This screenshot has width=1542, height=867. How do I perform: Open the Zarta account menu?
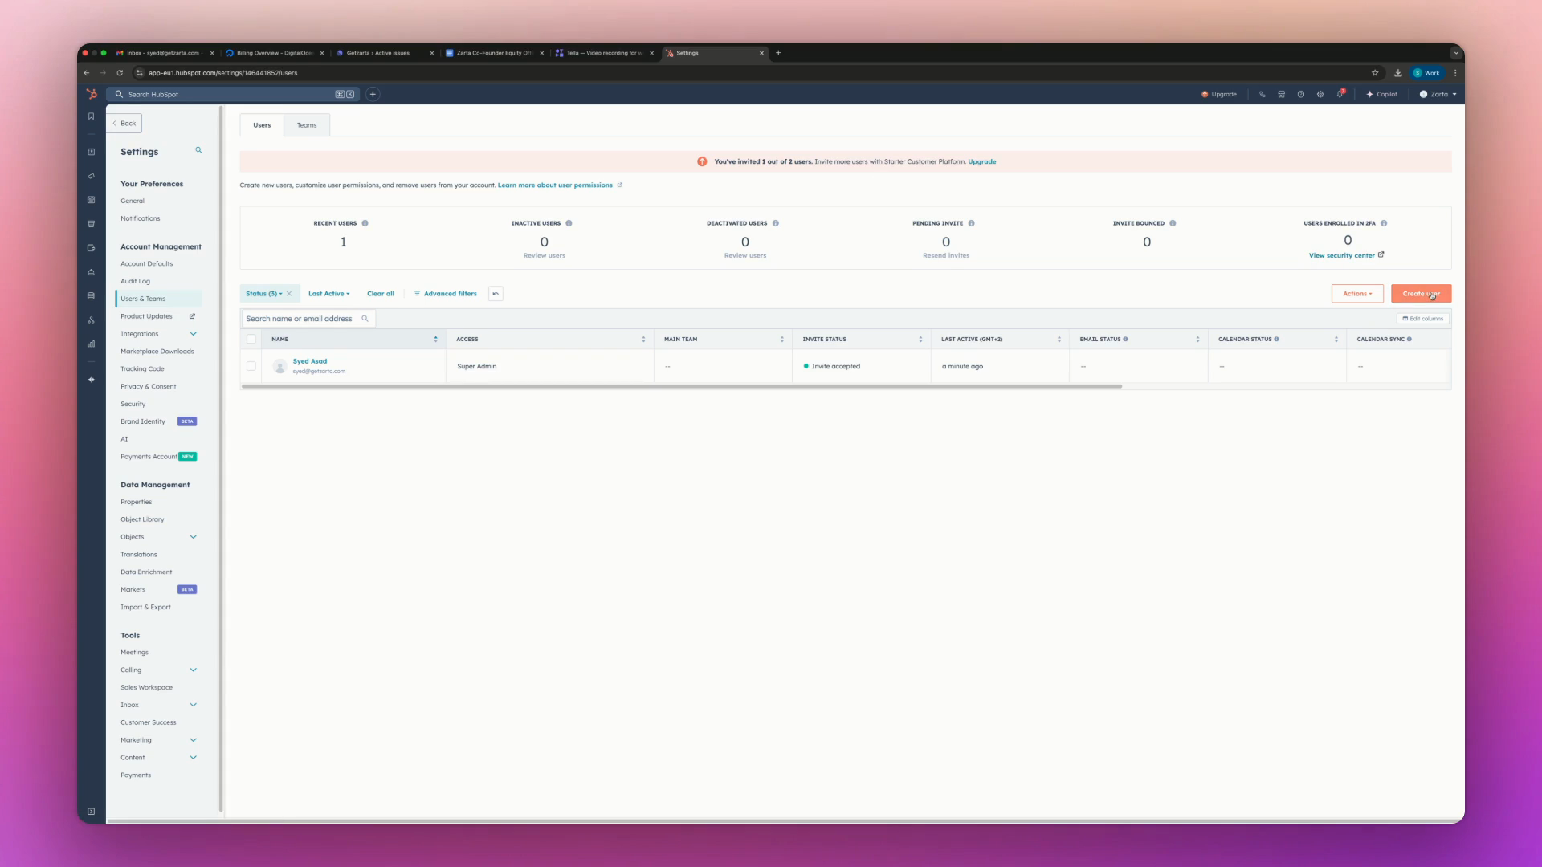coord(1438,94)
